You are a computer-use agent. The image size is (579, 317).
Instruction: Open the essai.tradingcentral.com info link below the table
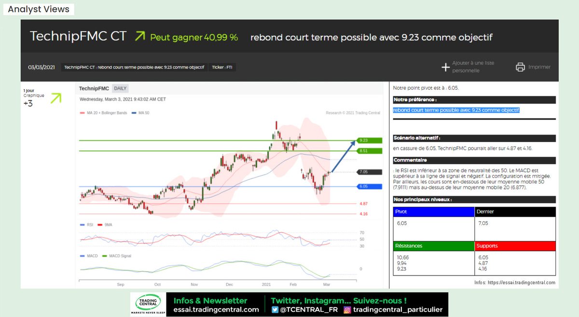(x=522, y=283)
